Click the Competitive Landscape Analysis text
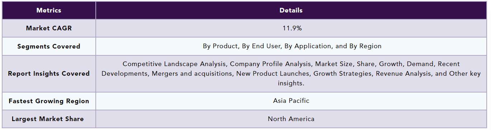This screenshot has height=130, width=491. [x=175, y=64]
